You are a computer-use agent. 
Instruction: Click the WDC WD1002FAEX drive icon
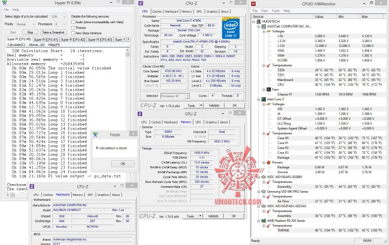(x=263, y=206)
